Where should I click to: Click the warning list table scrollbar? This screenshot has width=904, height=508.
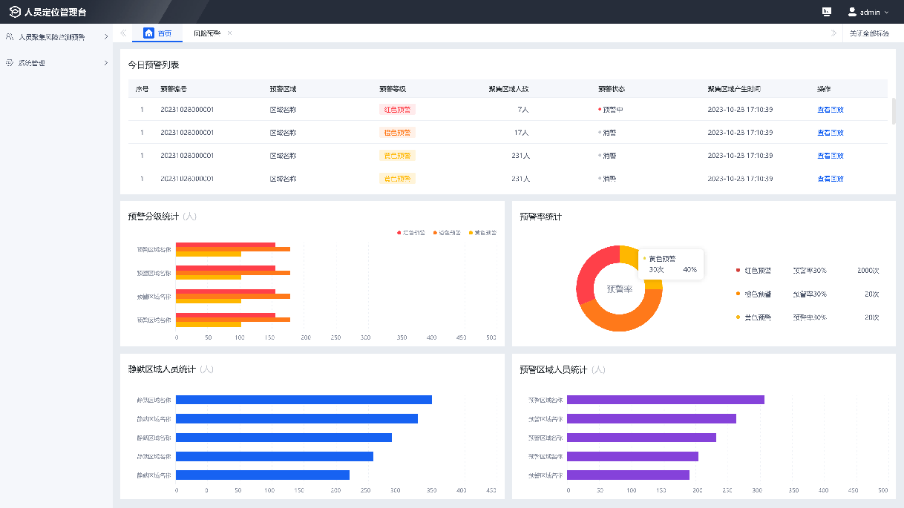click(x=893, y=111)
